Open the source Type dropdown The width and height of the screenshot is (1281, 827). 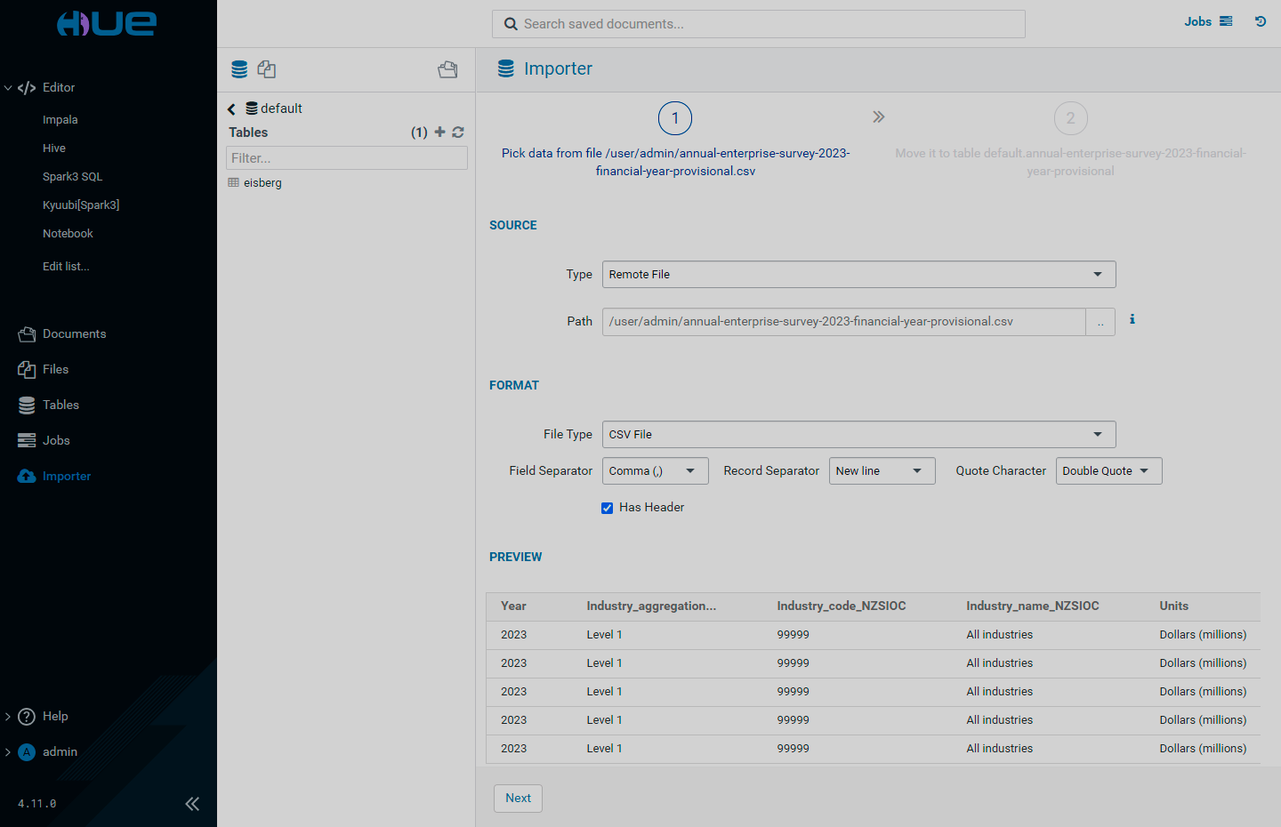pos(858,274)
